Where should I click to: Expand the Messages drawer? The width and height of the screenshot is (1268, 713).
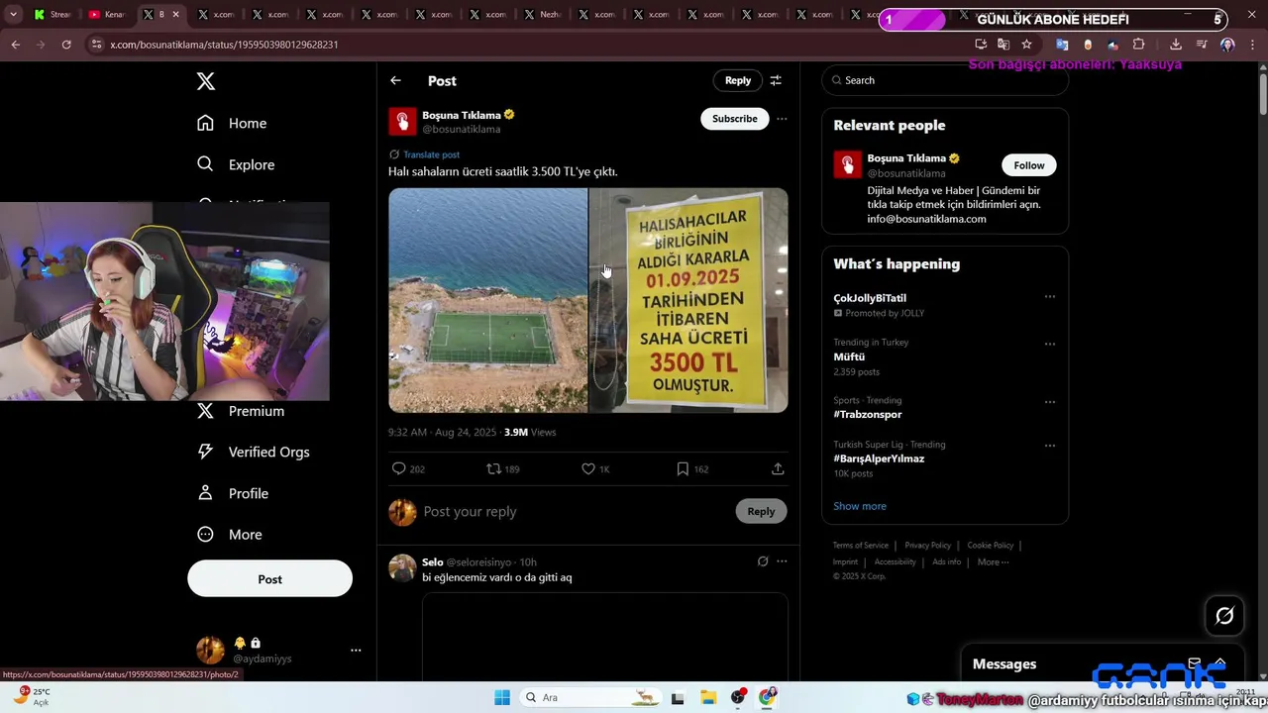[1220, 662]
